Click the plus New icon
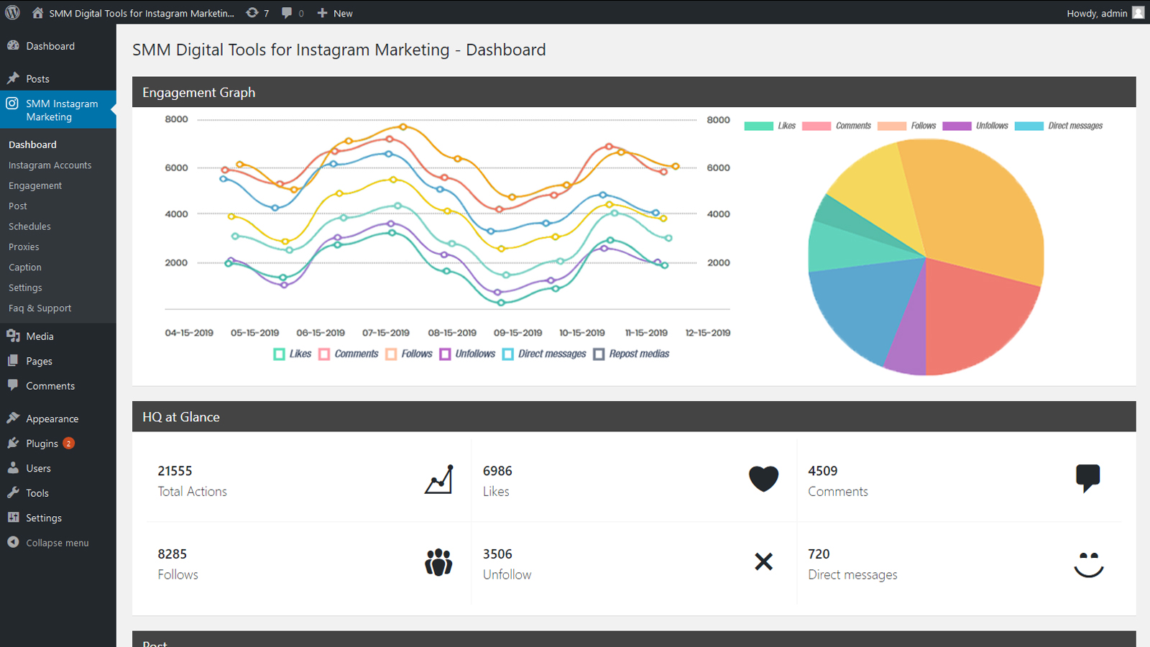The width and height of the screenshot is (1150, 647). pos(322,13)
